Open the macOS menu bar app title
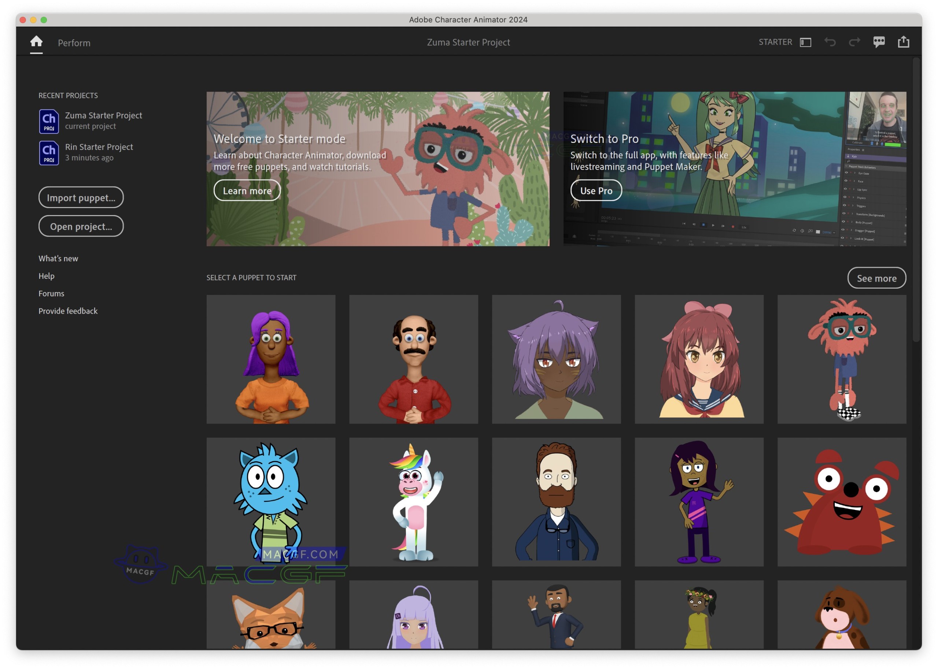Viewport: 938px width, 669px height. 468,19
